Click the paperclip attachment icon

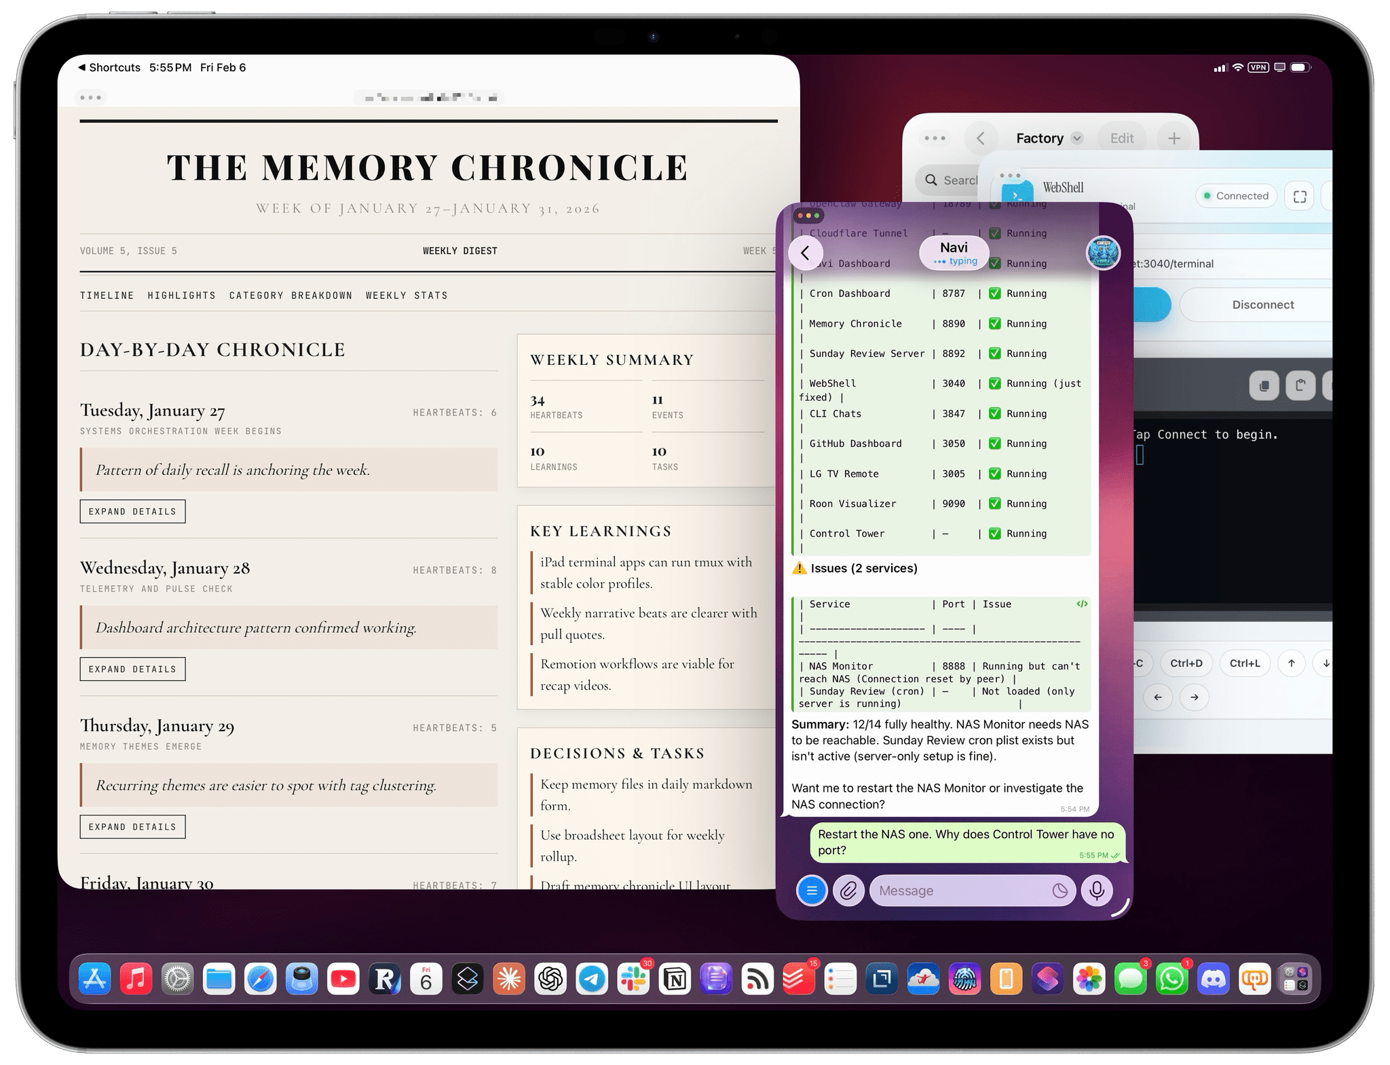[x=848, y=890]
